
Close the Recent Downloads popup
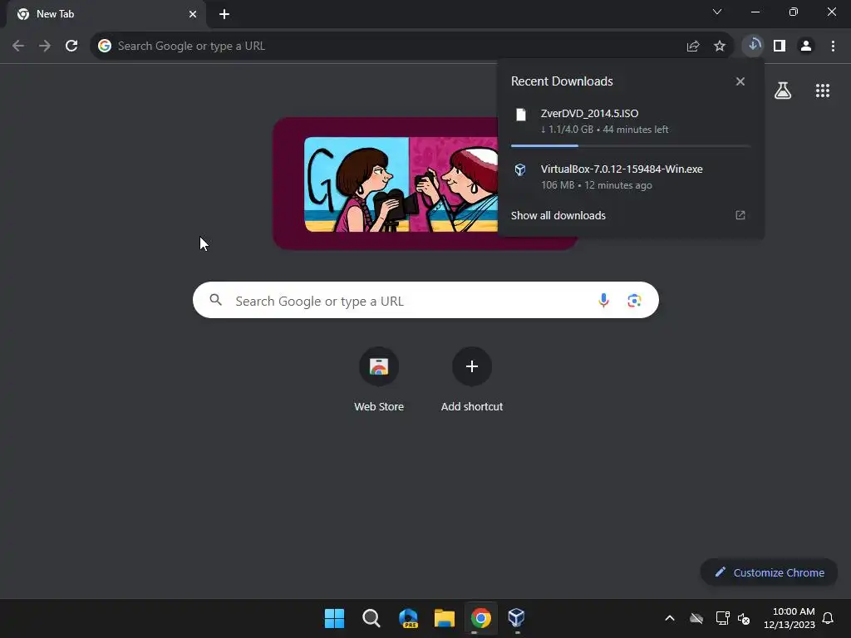click(740, 81)
